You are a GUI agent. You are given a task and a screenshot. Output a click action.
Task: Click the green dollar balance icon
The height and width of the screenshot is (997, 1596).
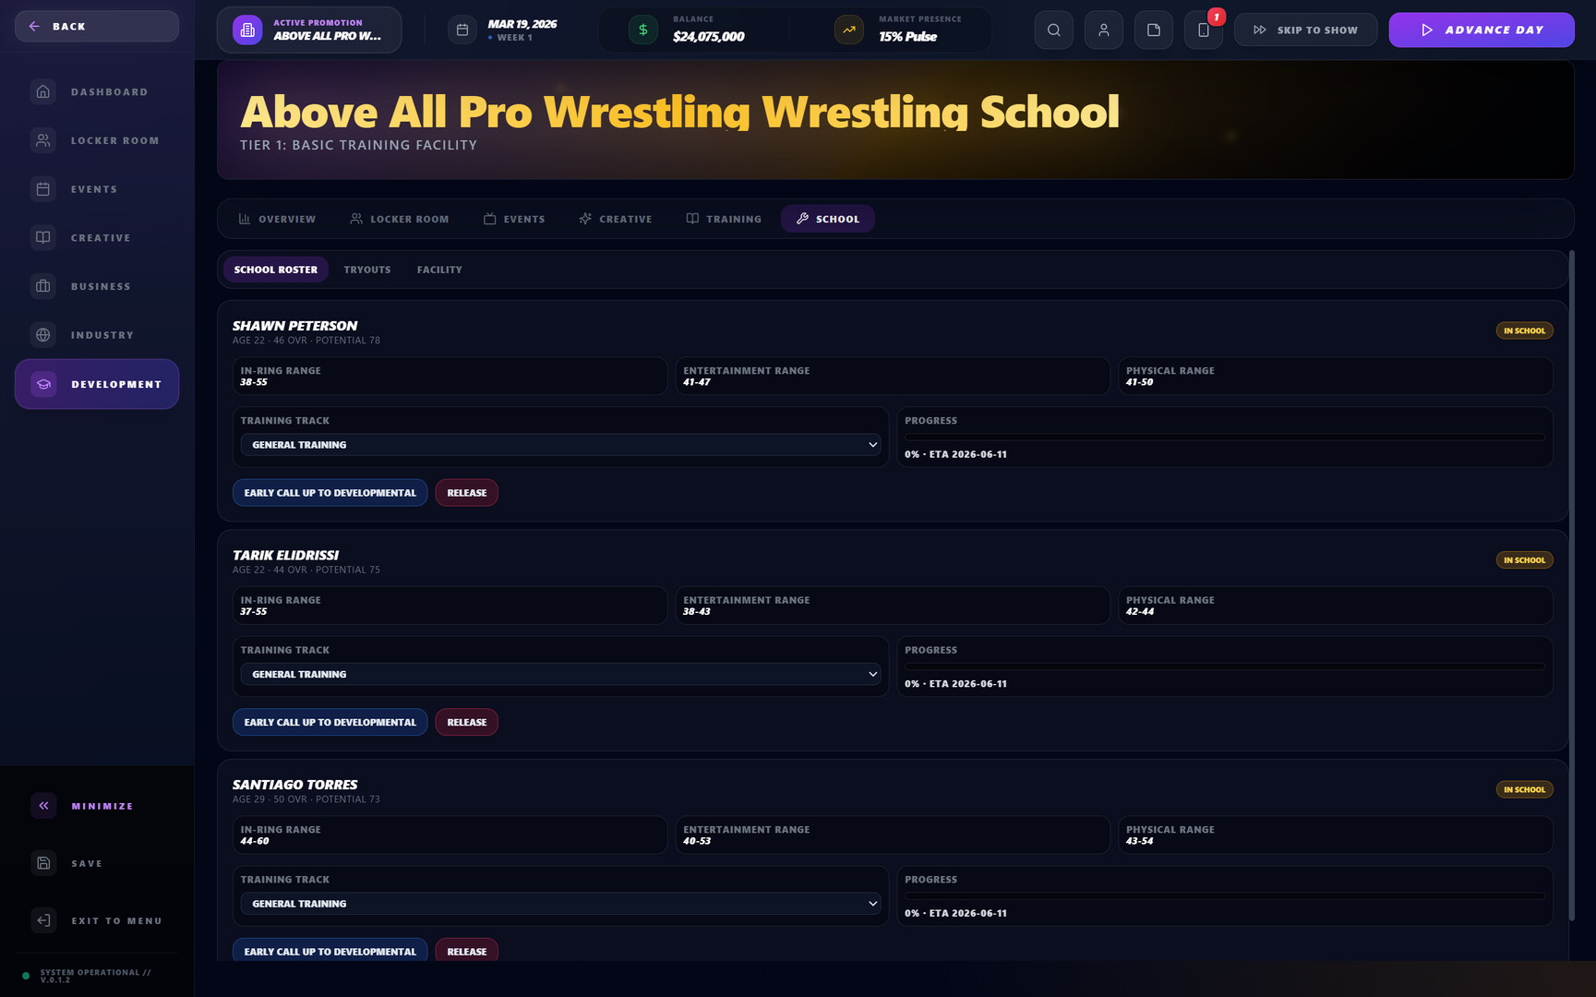[x=643, y=30]
